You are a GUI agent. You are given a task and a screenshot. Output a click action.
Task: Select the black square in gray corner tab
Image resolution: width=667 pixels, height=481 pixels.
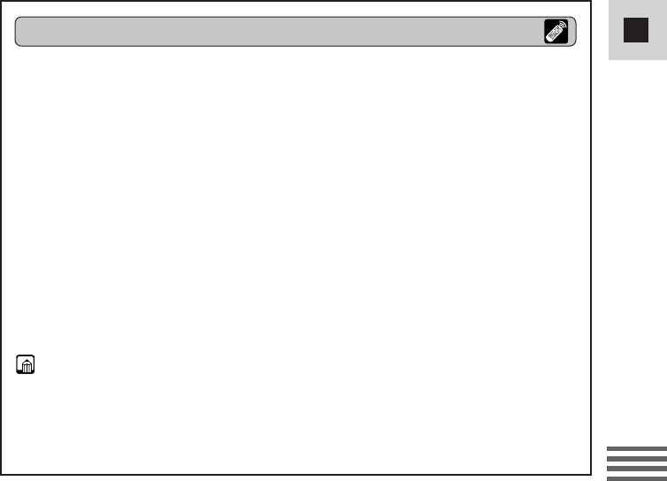click(x=636, y=30)
